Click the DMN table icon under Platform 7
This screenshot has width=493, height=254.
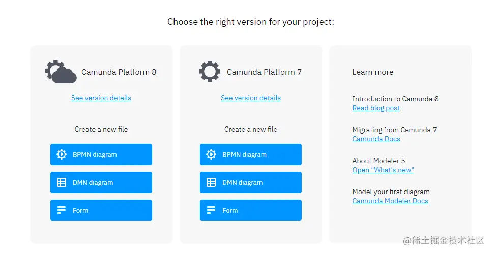(211, 182)
